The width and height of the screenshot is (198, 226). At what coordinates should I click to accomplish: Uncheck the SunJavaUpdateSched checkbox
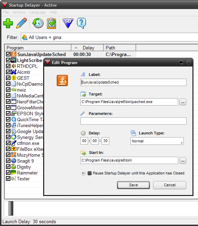click(8, 54)
